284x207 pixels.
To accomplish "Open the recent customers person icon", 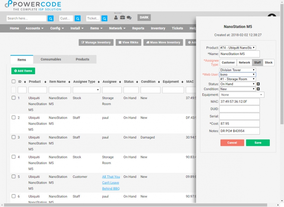I will 116,17.
